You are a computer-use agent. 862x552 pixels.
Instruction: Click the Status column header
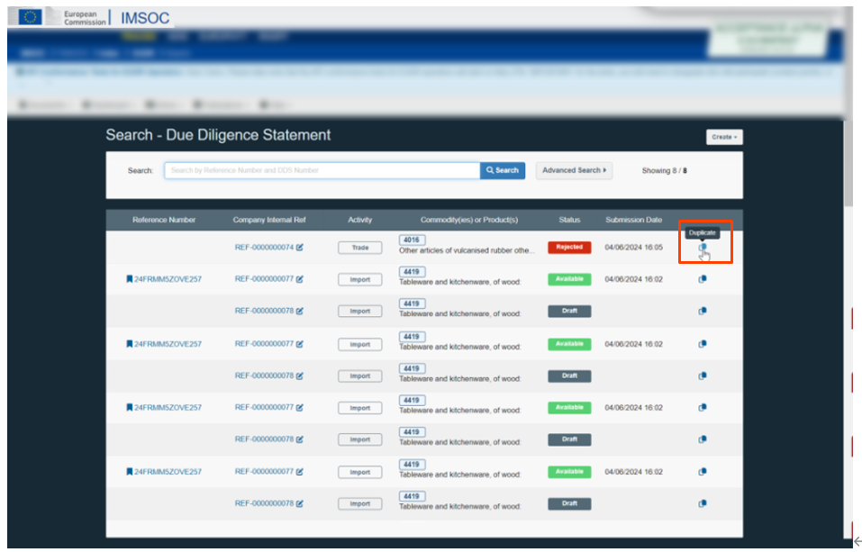pyautogui.click(x=569, y=220)
